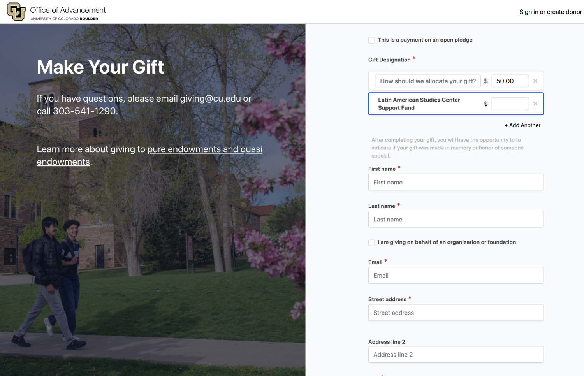Click the Address line 2 field
Image resolution: width=584 pixels, height=376 pixels.
pos(456,355)
